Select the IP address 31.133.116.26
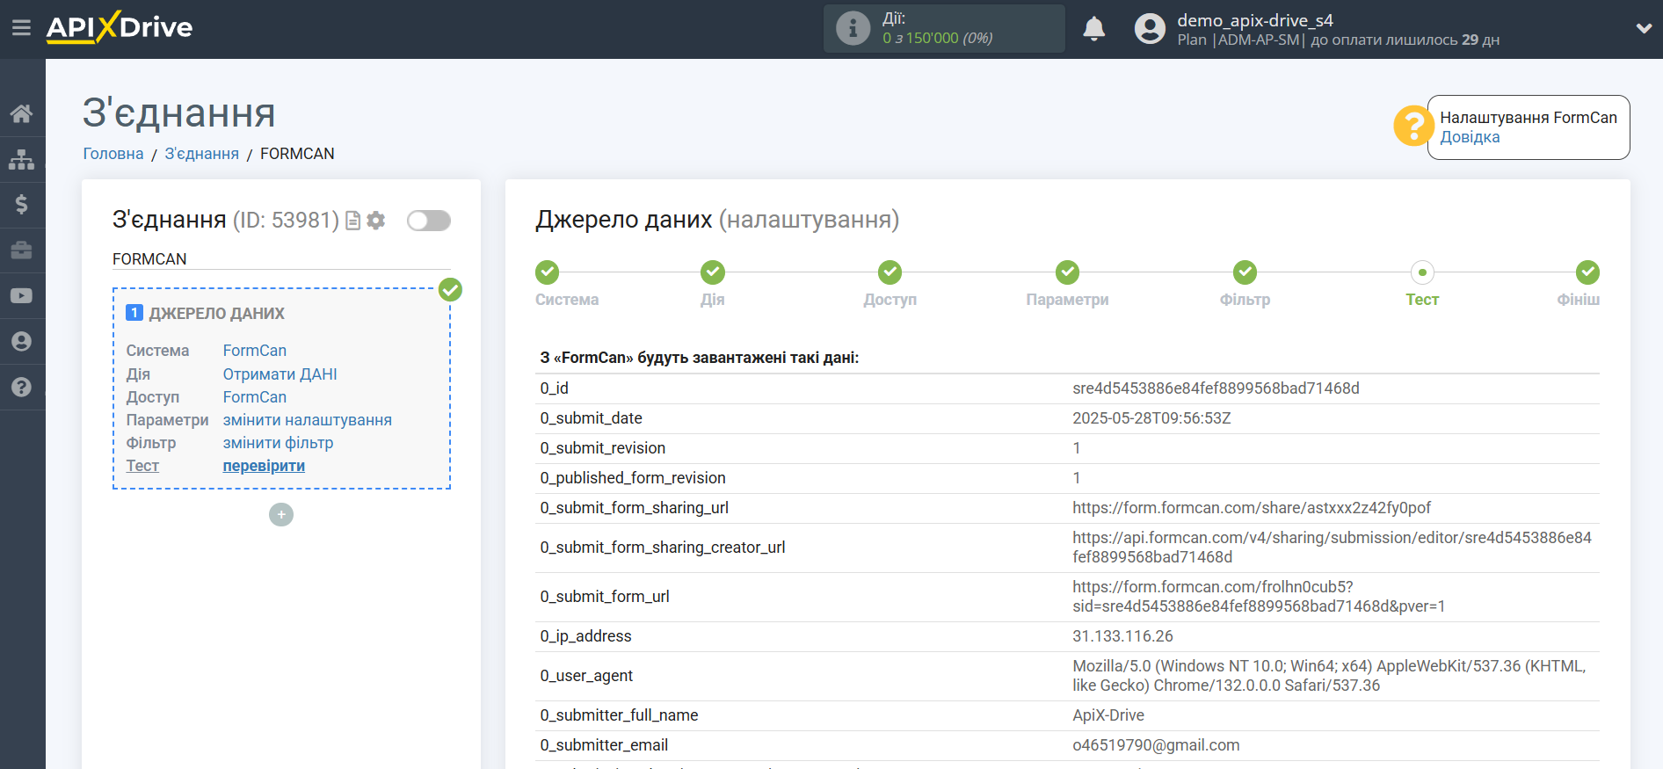This screenshot has height=769, width=1663. [1122, 636]
